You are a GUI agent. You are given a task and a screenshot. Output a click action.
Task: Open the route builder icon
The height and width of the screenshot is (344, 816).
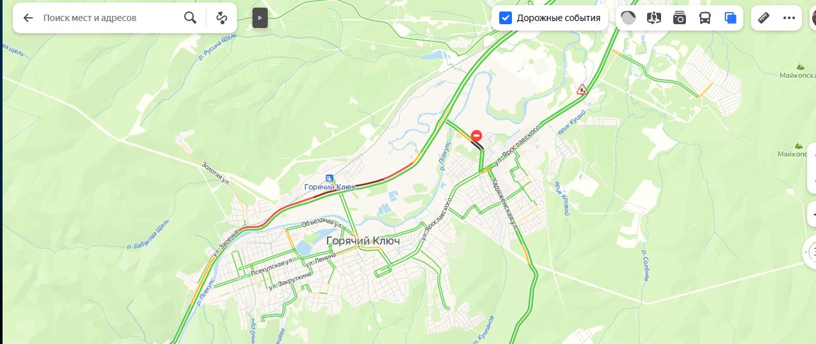coord(222,18)
